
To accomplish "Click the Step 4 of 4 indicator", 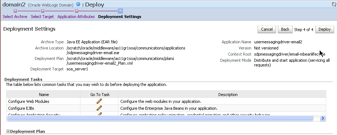I will pyautogui.click(x=303, y=30).
